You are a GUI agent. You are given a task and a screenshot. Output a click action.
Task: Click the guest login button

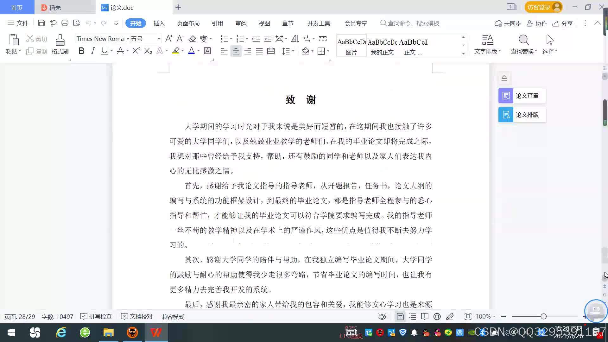point(543,7)
